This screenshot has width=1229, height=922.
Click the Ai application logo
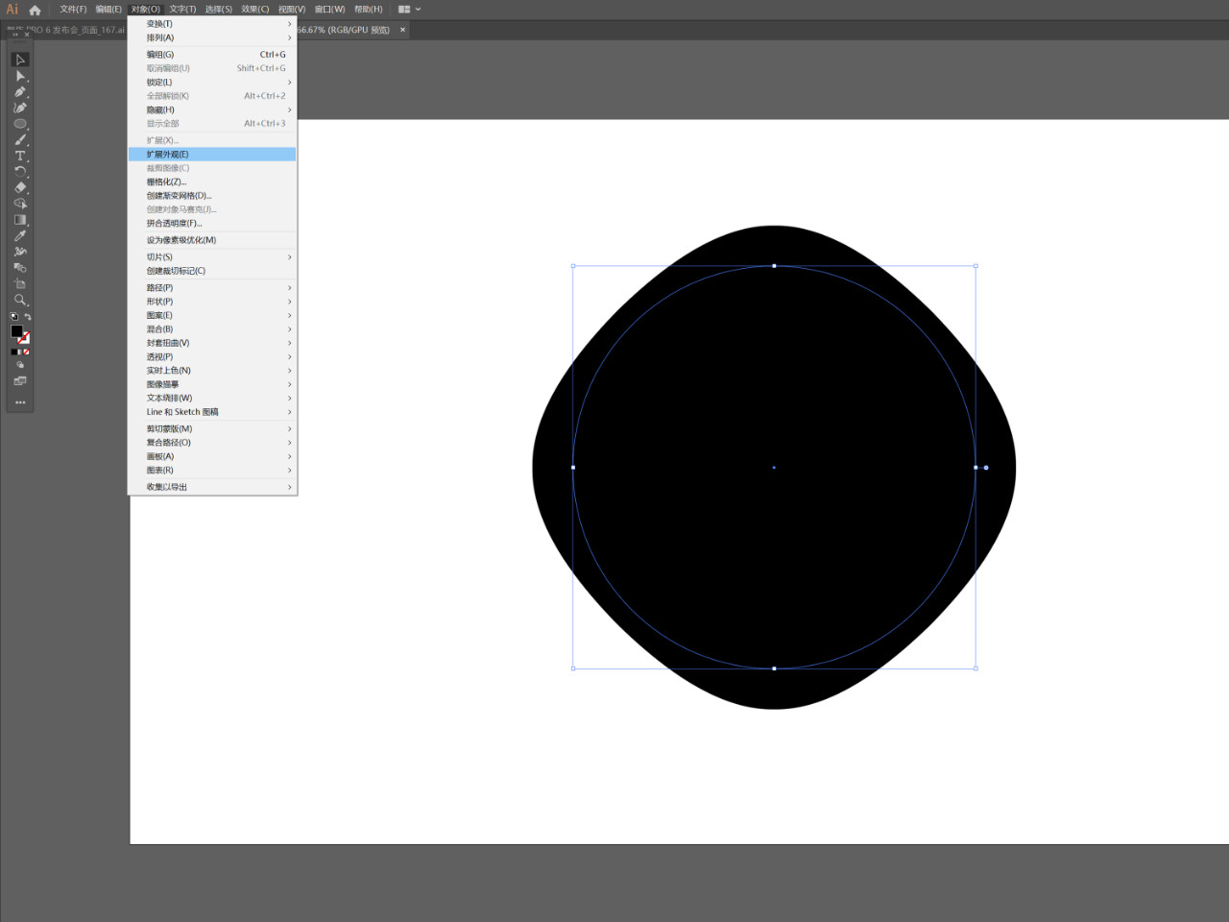[12, 9]
